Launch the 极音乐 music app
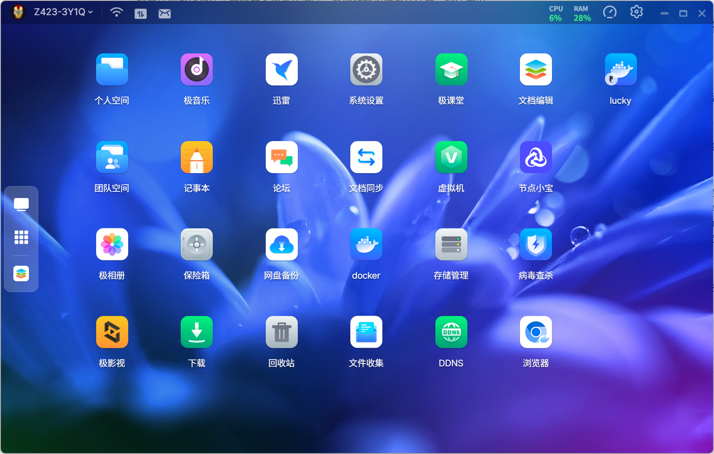The image size is (714, 454). 197,69
